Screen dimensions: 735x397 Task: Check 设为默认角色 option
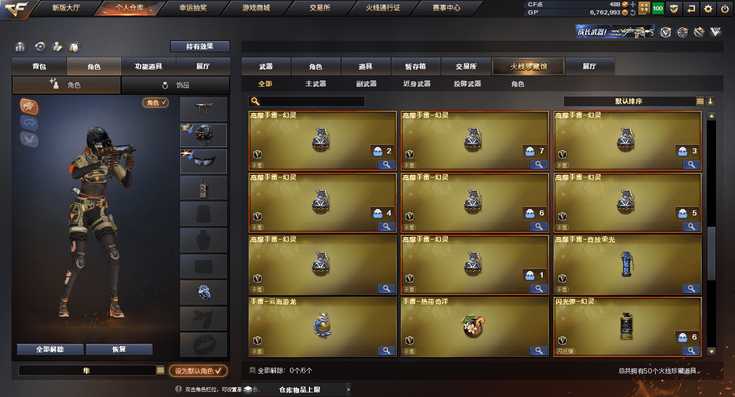(x=198, y=371)
